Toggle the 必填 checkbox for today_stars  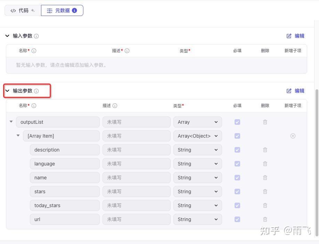click(x=237, y=205)
